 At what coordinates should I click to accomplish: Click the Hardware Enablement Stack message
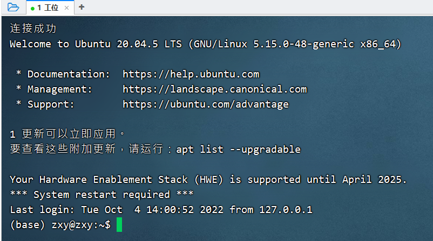[x=208, y=180]
